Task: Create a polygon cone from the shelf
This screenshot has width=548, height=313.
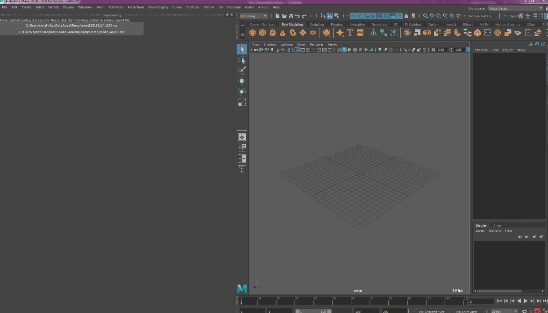Action: pyautogui.click(x=282, y=33)
